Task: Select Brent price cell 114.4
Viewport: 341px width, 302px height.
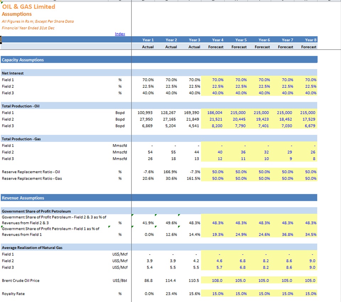Action: click(170, 280)
